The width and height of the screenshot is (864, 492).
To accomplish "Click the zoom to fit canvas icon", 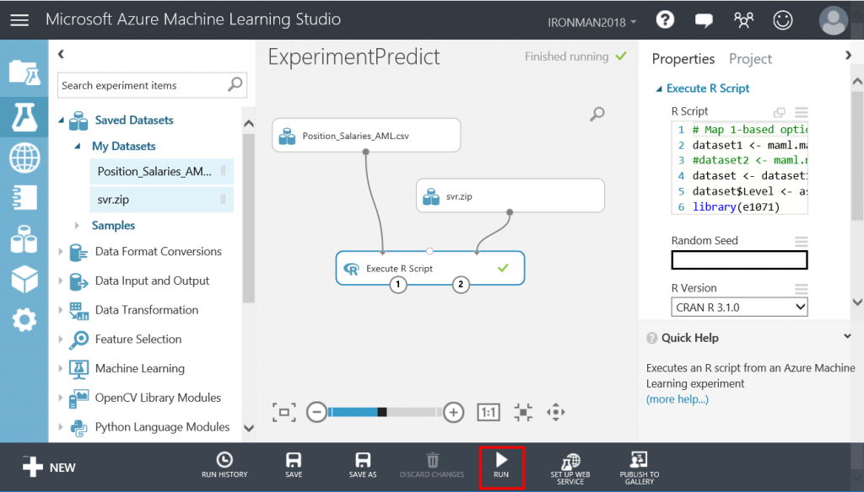I will [283, 412].
